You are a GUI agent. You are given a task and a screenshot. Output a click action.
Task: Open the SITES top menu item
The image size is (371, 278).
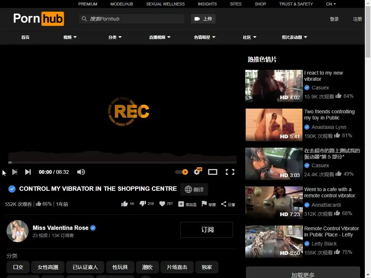click(x=235, y=4)
